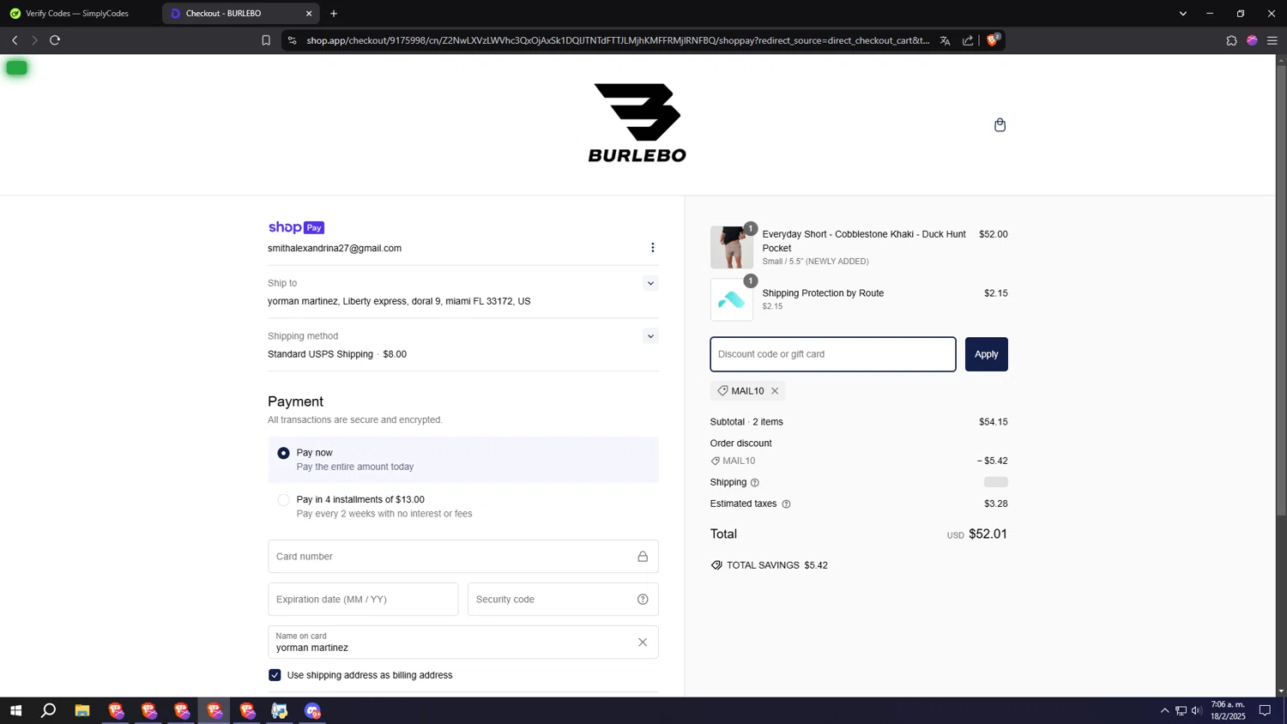1287x724 pixels.
Task: Toggle Use shipping address as billing address
Action: coord(275,675)
